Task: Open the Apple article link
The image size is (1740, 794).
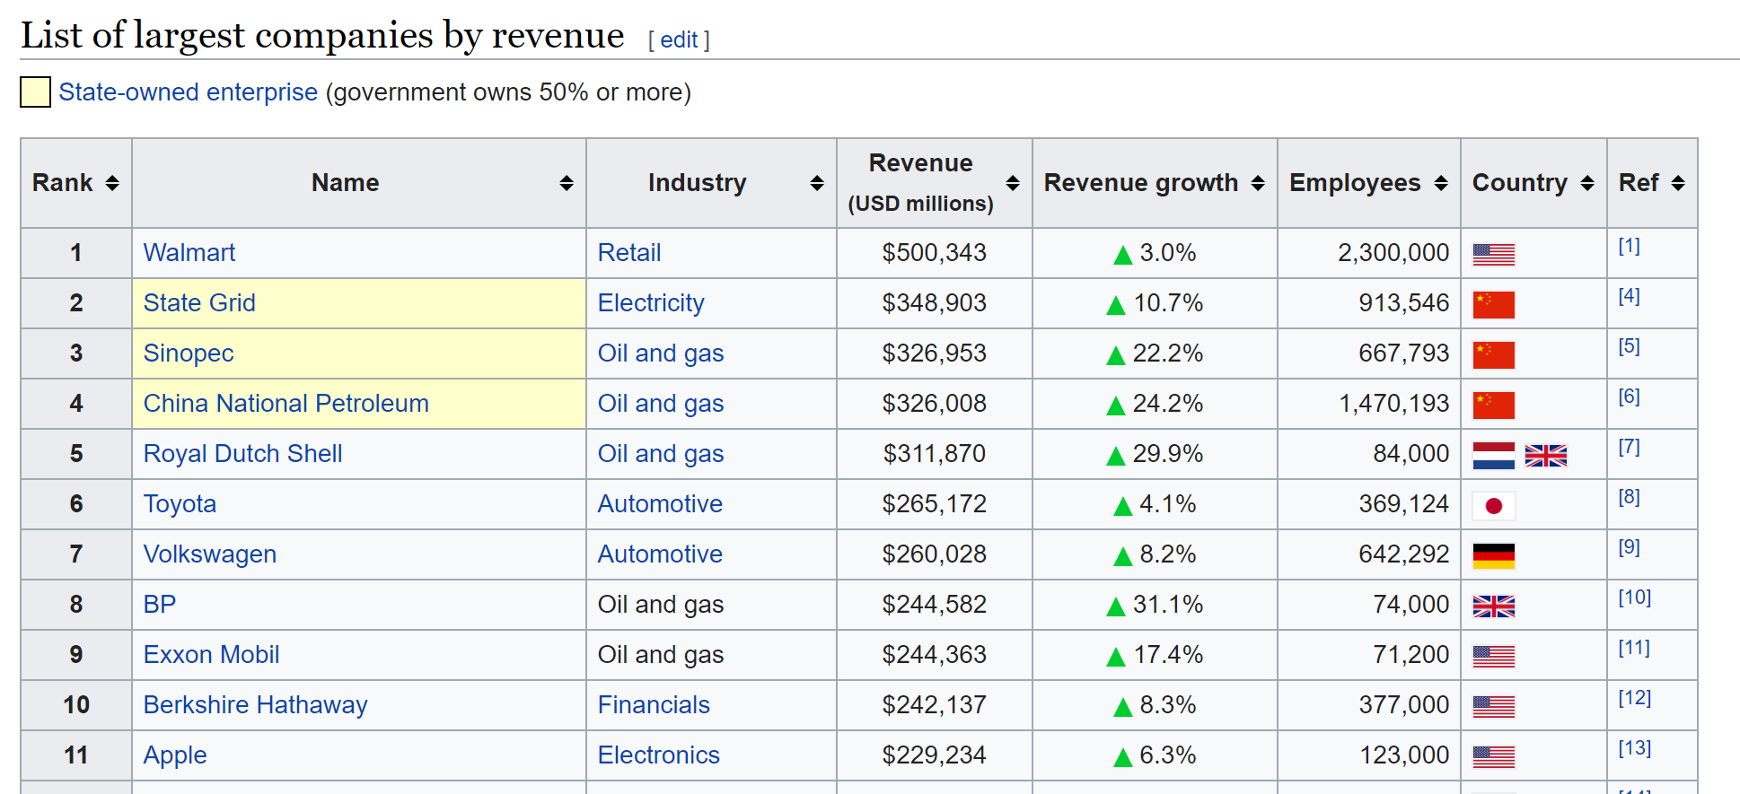Action: pyautogui.click(x=175, y=755)
